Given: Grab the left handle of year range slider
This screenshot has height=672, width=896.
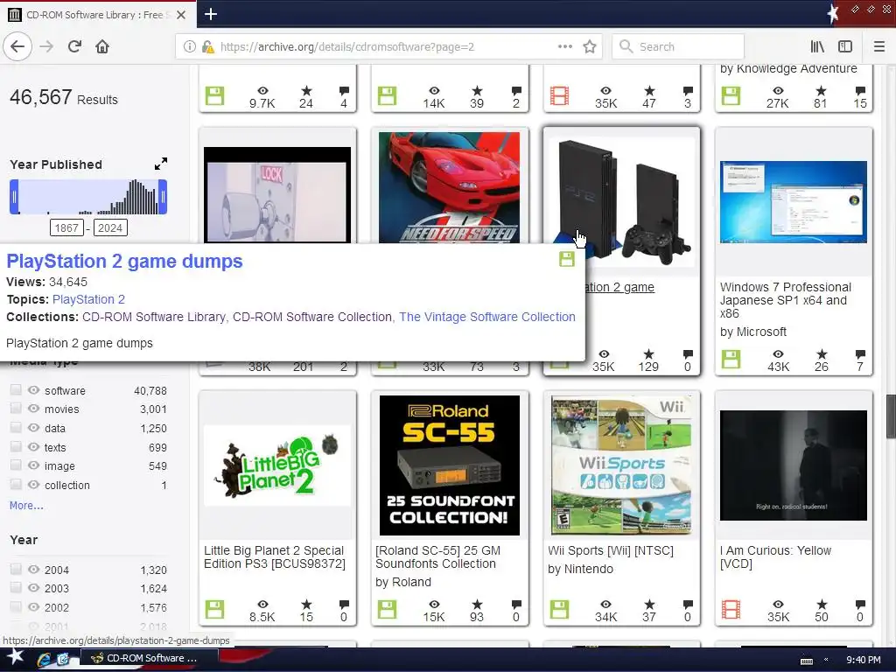Looking at the screenshot, I should click(x=14, y=197).
